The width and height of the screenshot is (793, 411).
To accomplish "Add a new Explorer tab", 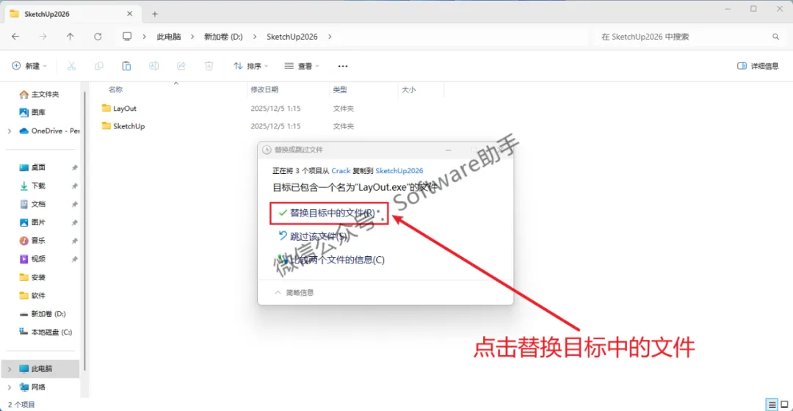I will (x=155, y=14).
